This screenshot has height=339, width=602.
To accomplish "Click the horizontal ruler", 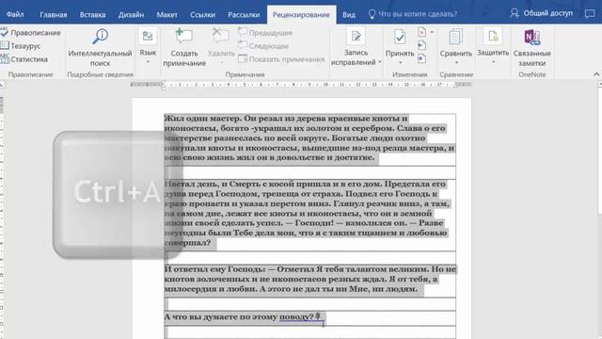I will pyautogui.click(x=301, y=84).
